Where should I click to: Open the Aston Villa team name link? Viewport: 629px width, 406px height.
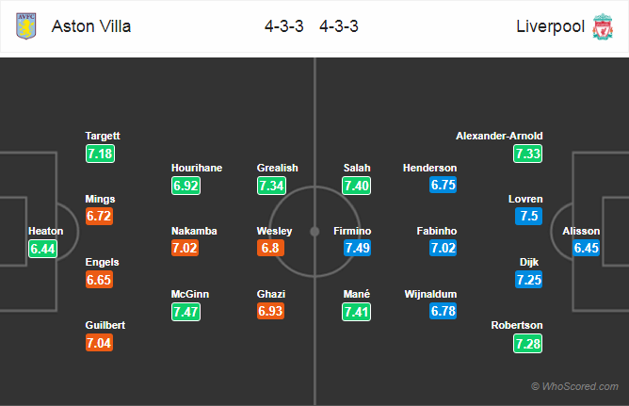[91, 26]
